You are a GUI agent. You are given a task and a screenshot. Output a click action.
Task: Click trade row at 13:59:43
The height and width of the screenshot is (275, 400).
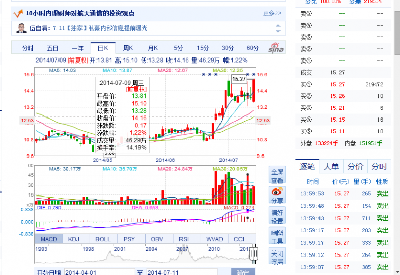344,218
